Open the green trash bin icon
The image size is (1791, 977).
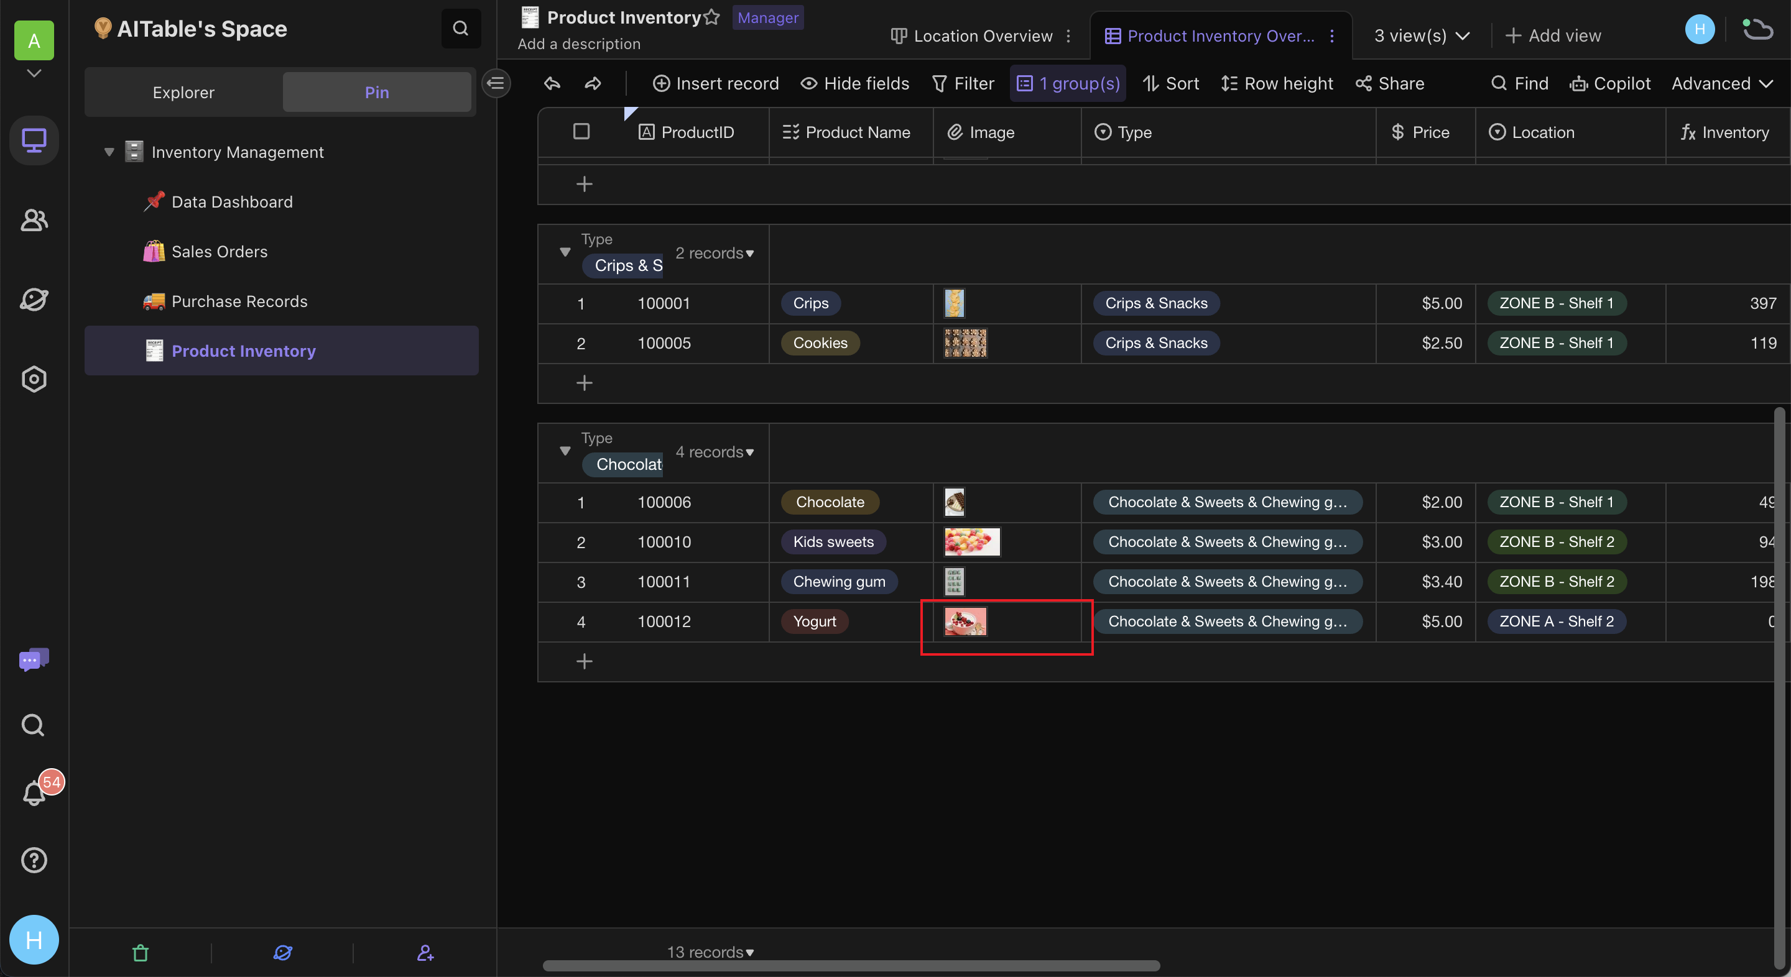coord(141,953)
